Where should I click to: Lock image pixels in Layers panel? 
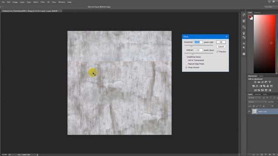[x=257, y=106]
